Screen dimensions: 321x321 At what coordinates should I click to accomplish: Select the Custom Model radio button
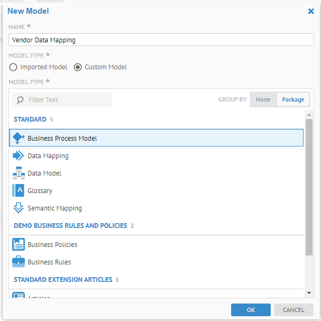tap(78, 67)
